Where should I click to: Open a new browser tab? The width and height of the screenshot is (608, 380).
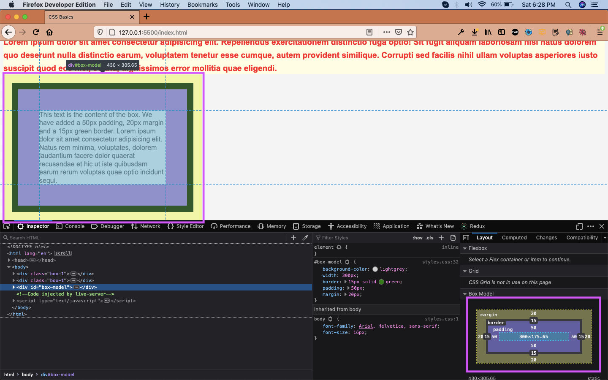(147, 16)
